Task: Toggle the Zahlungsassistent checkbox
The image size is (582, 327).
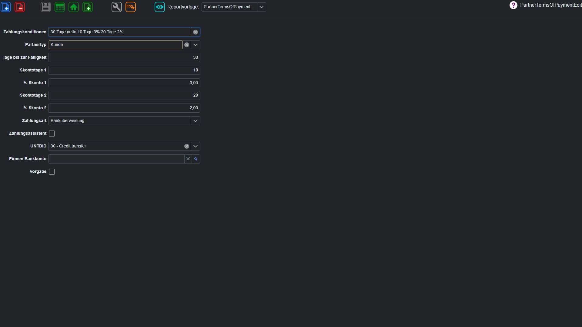Action: pyautogui.click(x=52, y=134)
